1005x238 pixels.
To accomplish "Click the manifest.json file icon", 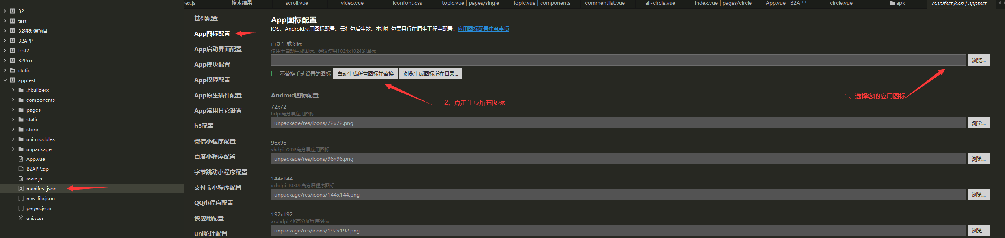I will click(x=21, y=189).
